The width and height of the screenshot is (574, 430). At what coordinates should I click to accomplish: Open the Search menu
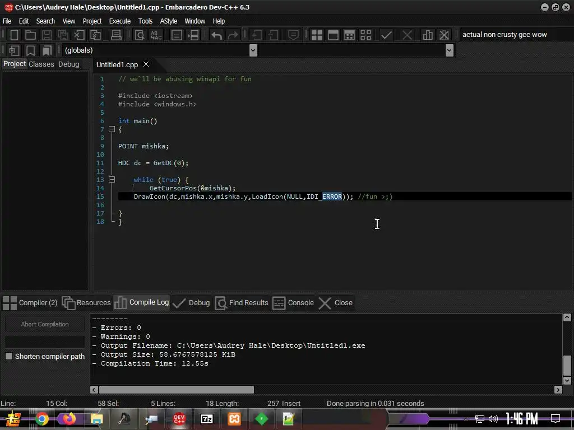[x=45, y=21]
